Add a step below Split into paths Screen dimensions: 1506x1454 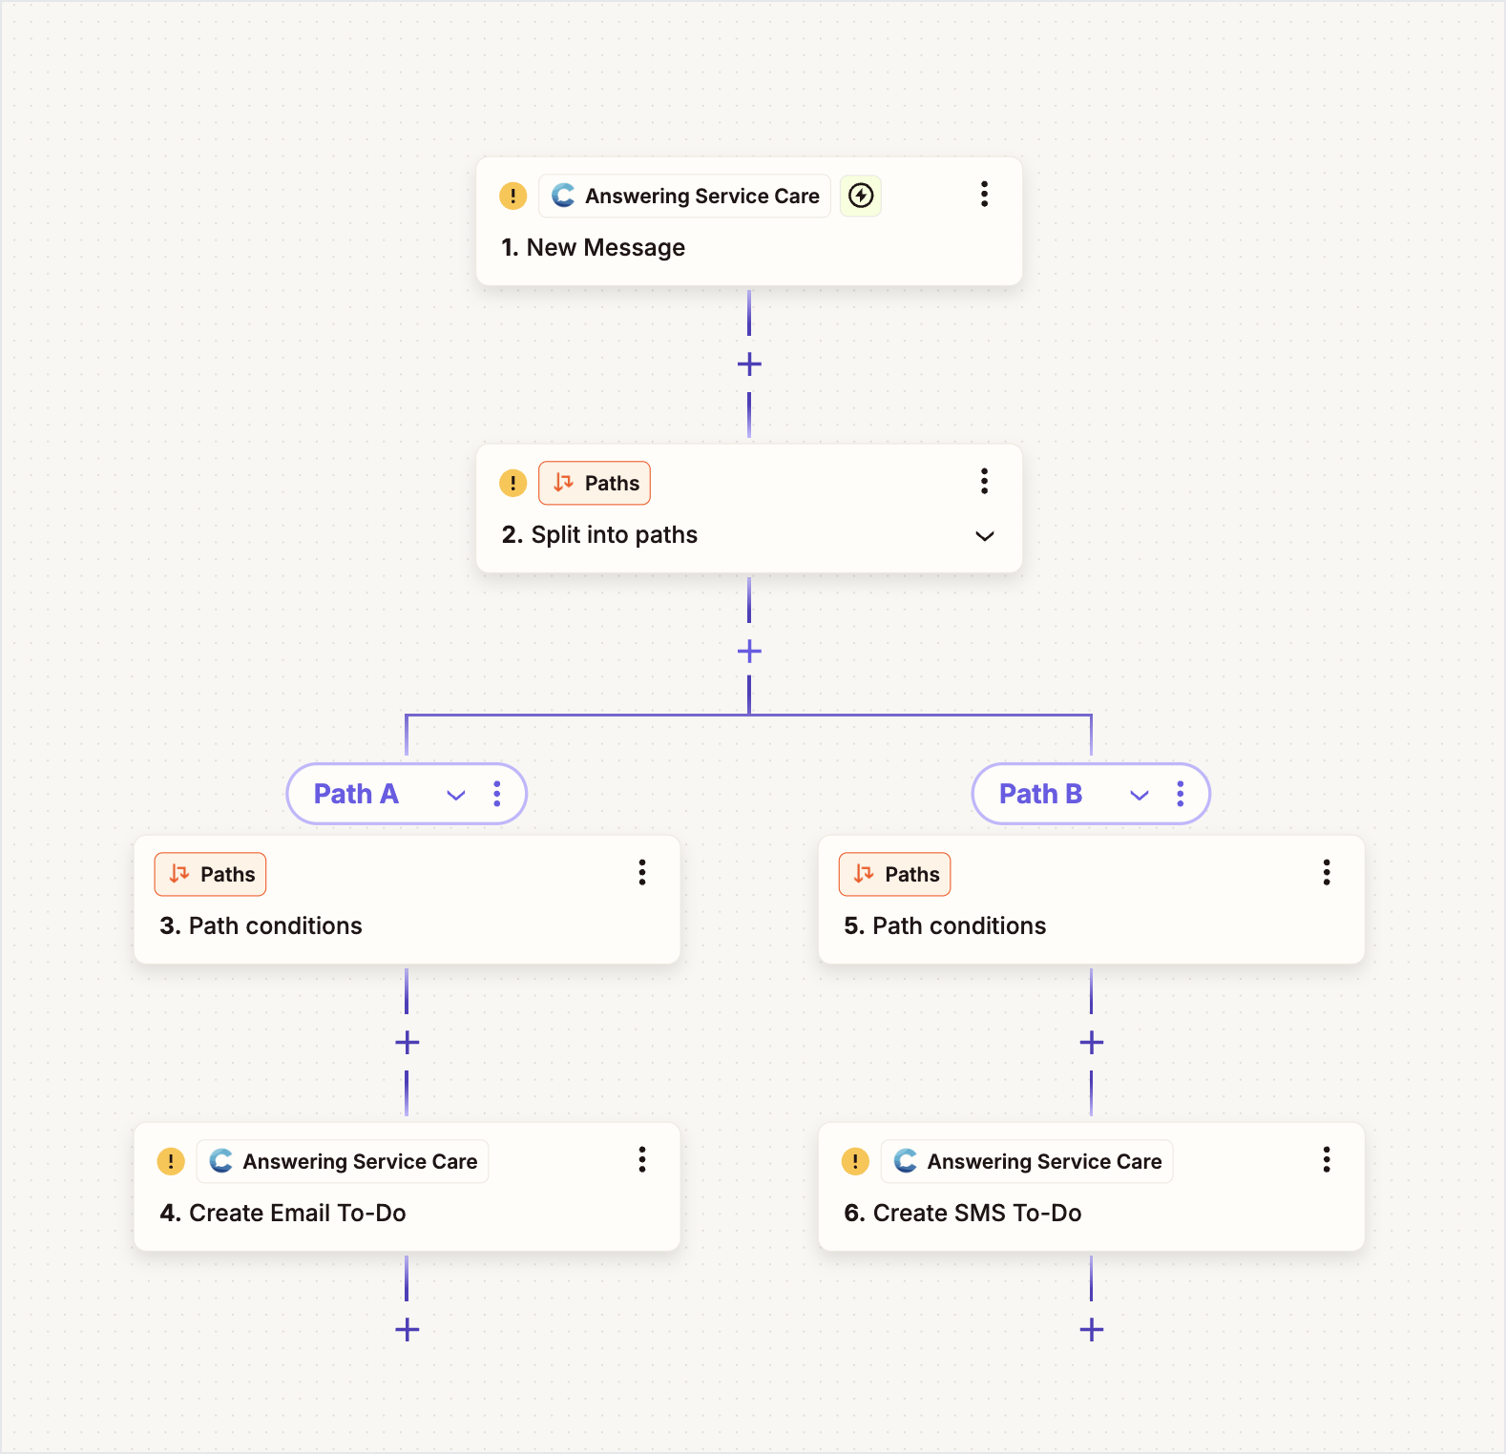pos(749,652)
